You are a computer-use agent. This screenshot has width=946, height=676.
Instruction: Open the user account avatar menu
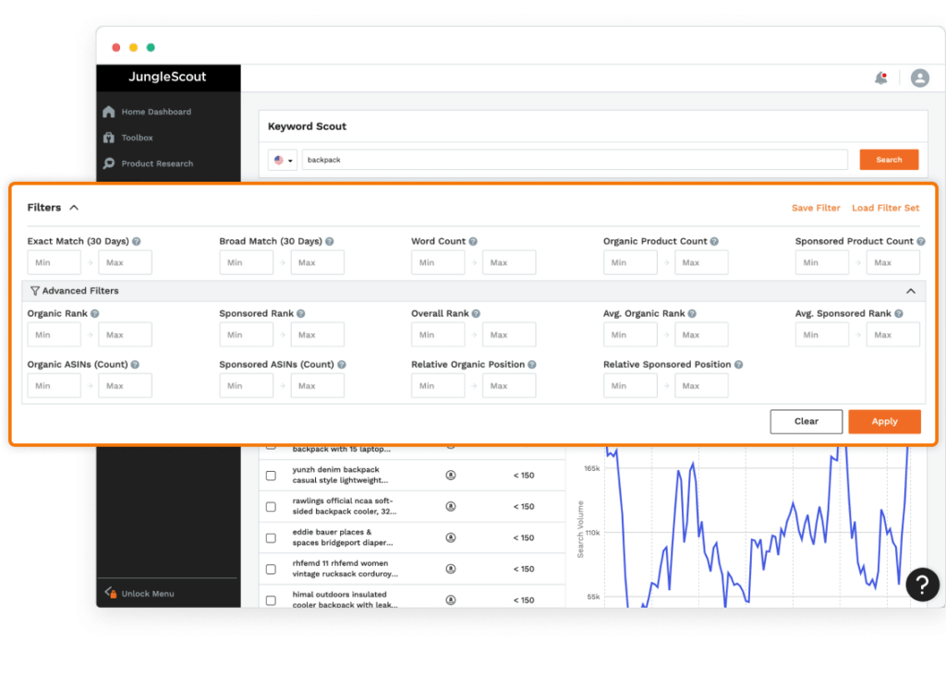point(919,78)
